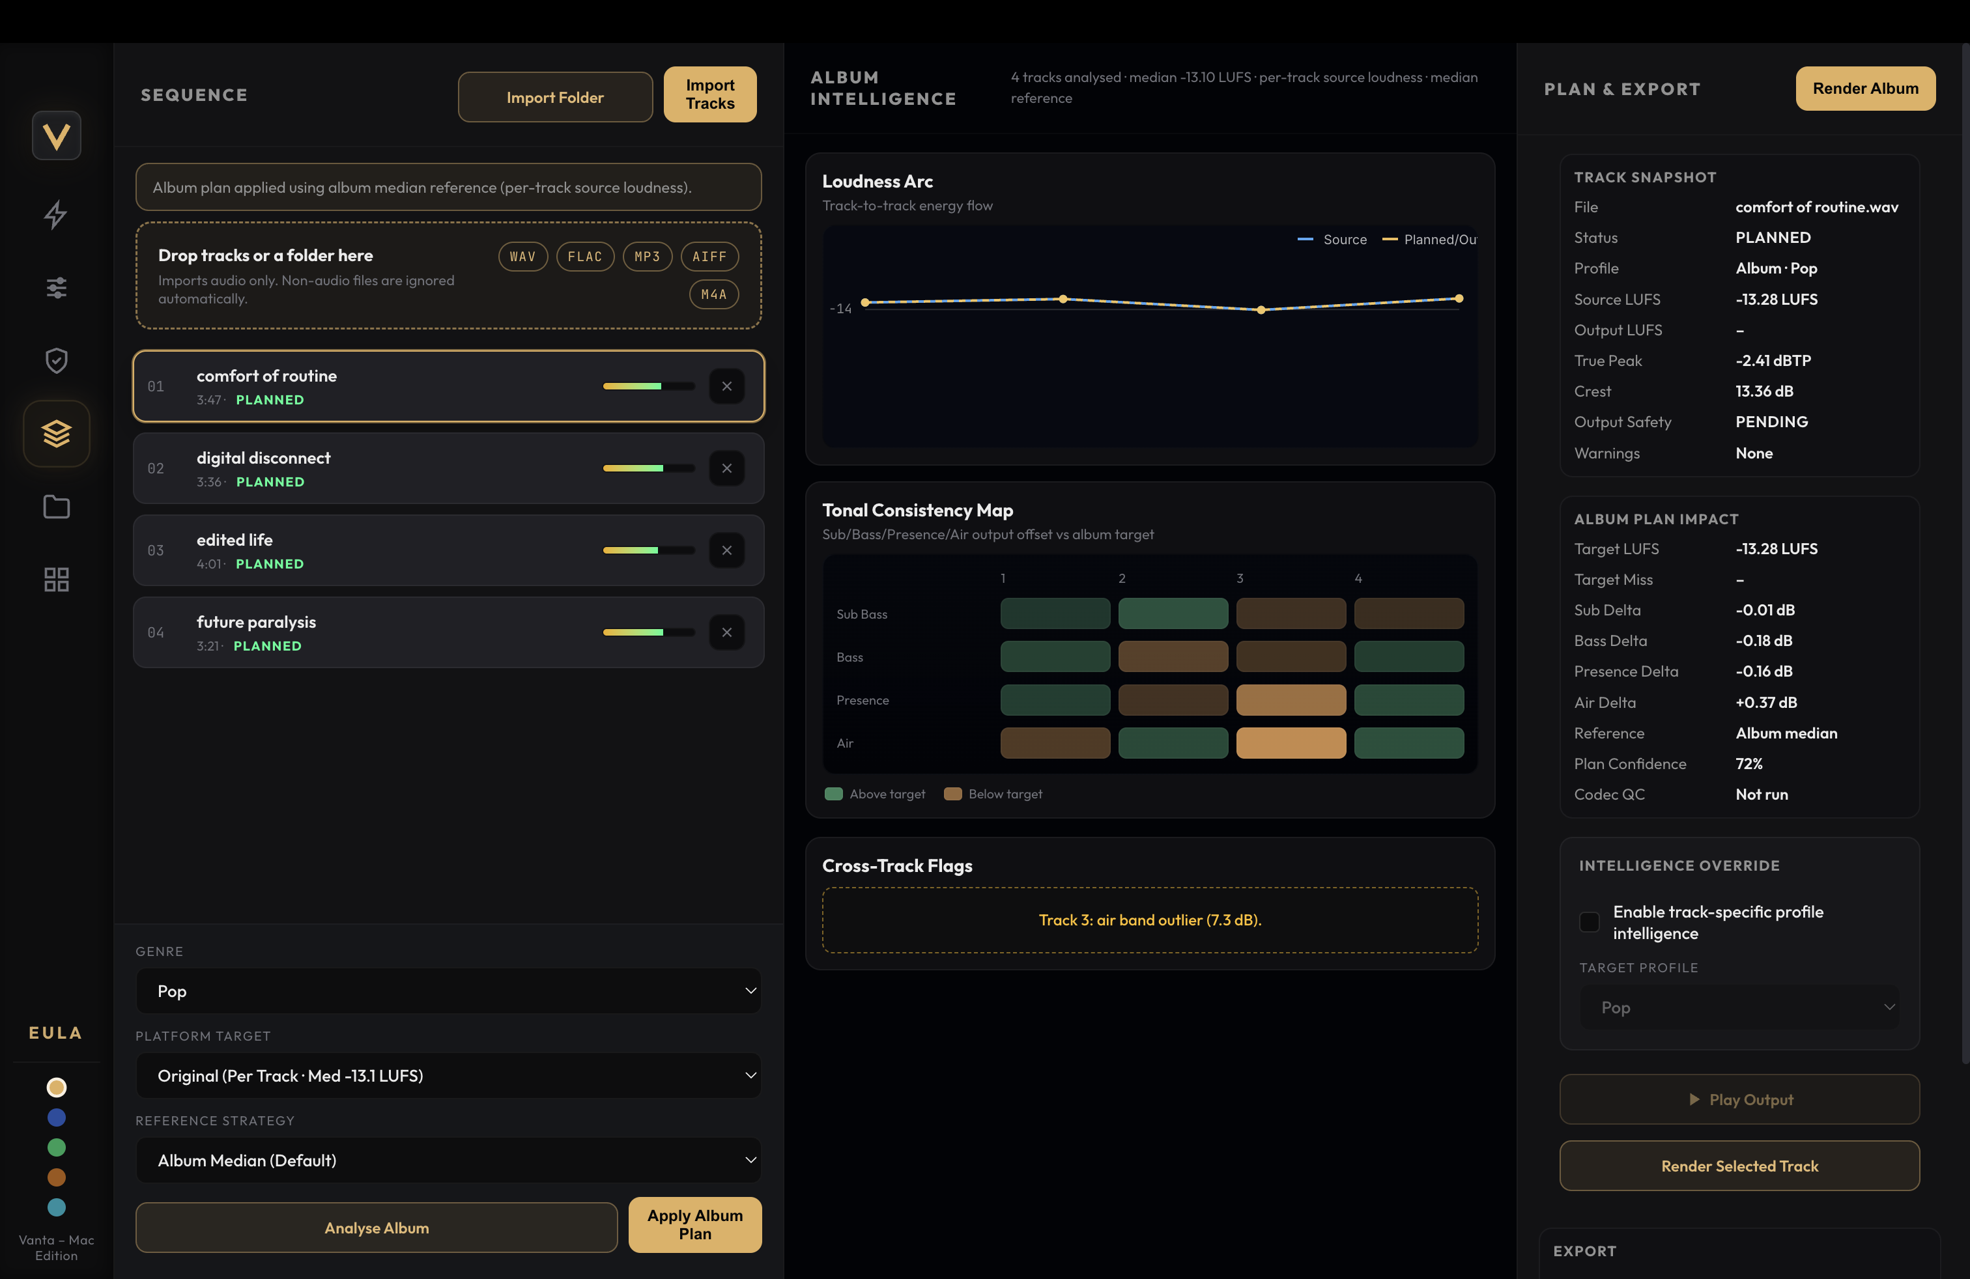Viewport: 1970px width, 1279px height.
Task: Toggle the "Above target" legend swatch
Action: [x=835, y=793]
